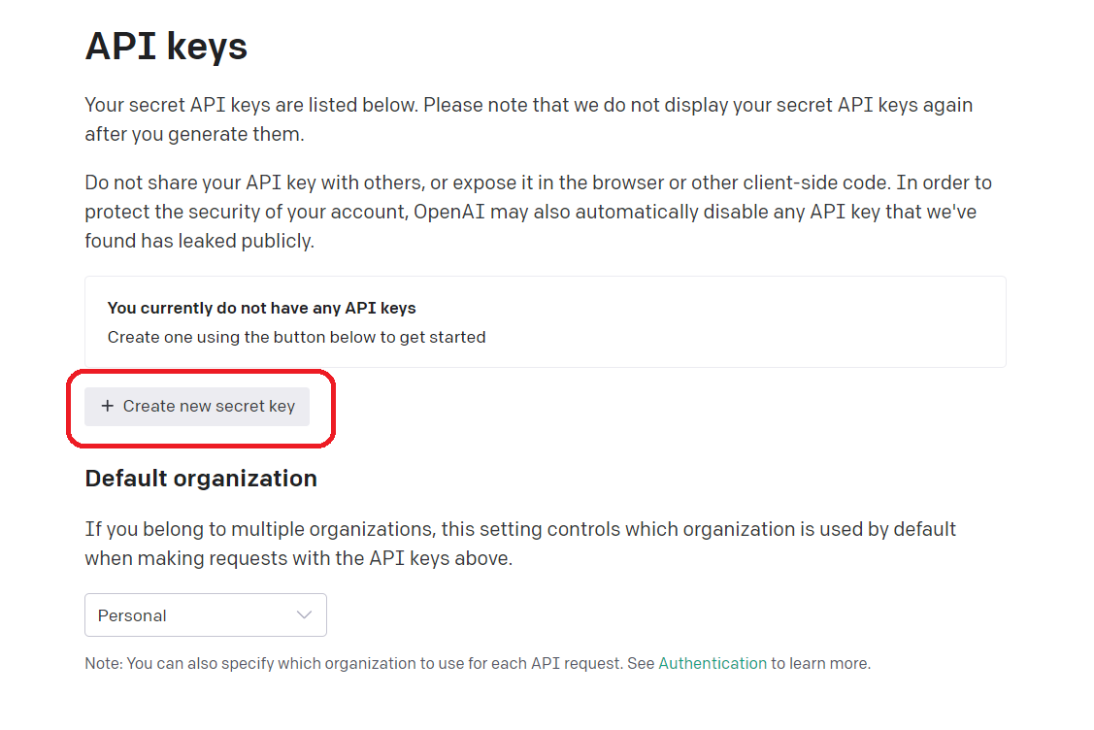Click the "Default organization" section heading
1094x730 pixels.
[201, 479]
